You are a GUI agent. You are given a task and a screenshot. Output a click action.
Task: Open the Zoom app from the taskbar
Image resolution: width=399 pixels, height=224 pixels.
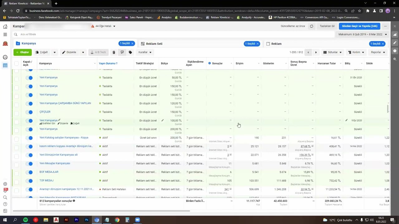click(x=137, y=220)
